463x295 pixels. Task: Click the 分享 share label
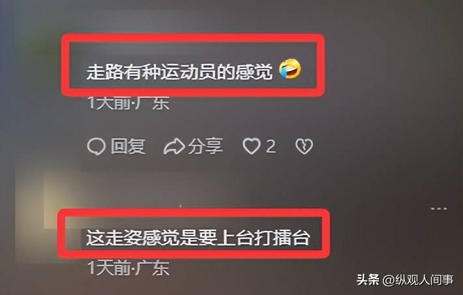coord(205,146)
